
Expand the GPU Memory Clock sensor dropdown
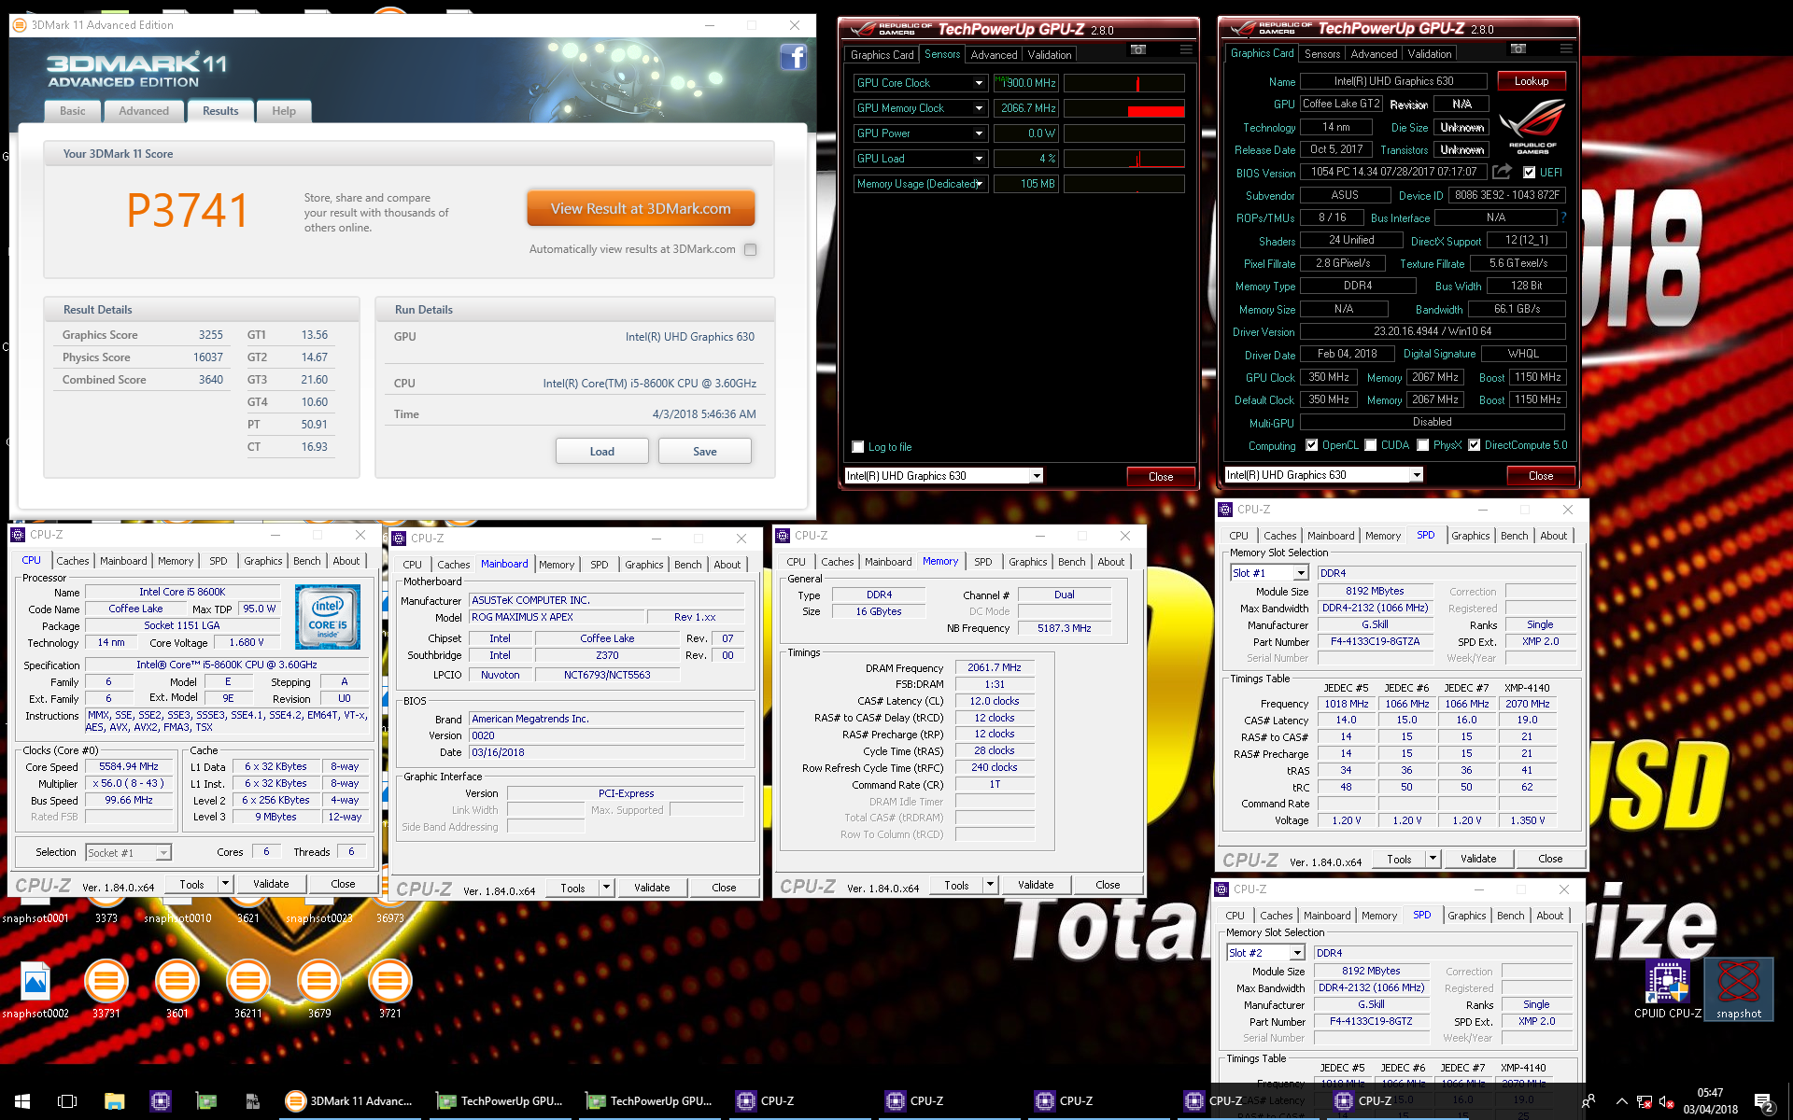click(979, 108)
